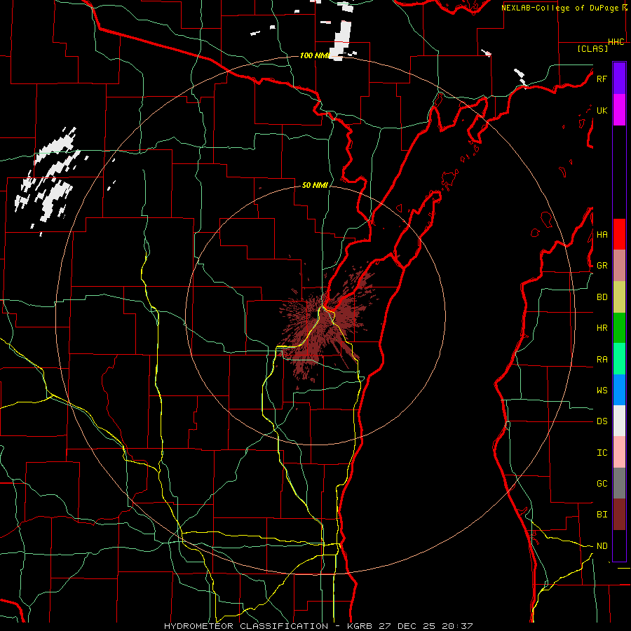Image resolution: width=631 pixels, height=631 pixels.
Task: Click the WS legend label
Action: pyautogui.click(x=602, y=391)
